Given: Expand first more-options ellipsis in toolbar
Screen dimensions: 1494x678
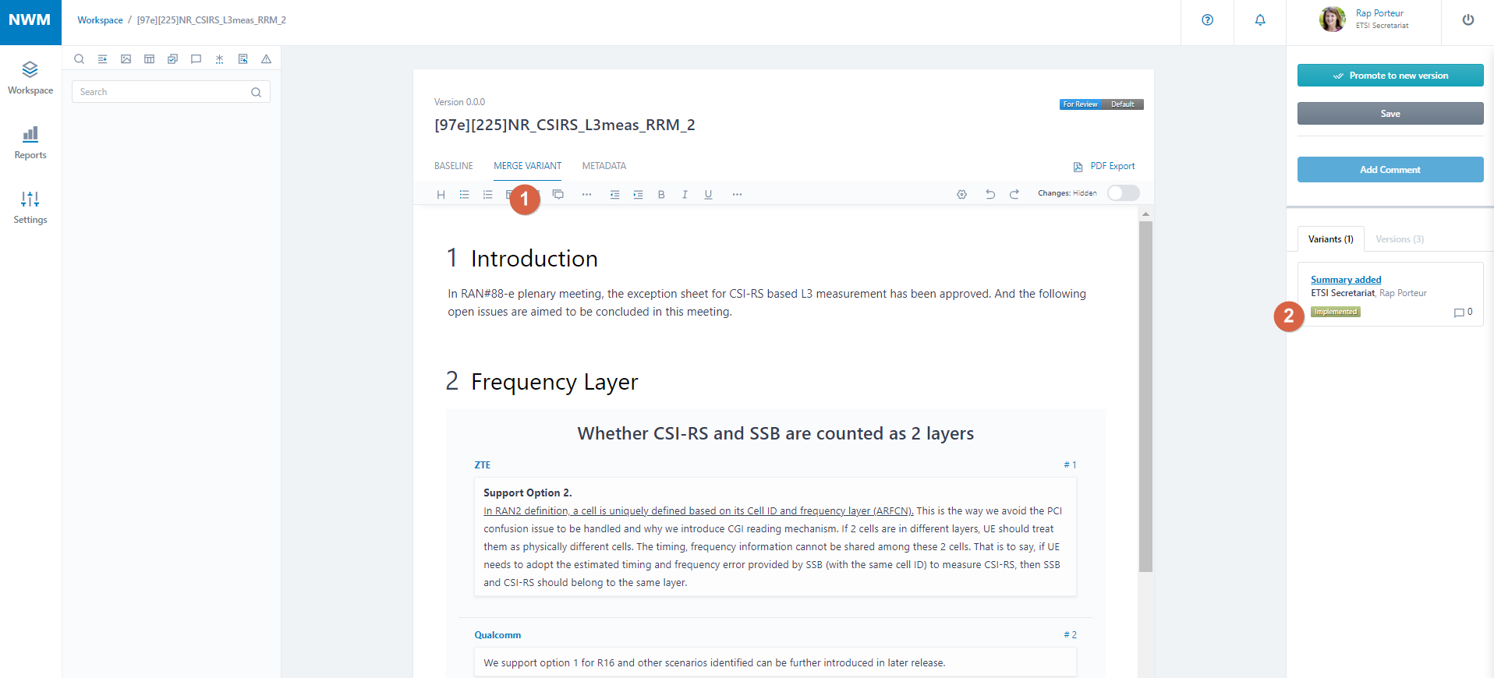Looking at the screenshot, I should (586, 195).
